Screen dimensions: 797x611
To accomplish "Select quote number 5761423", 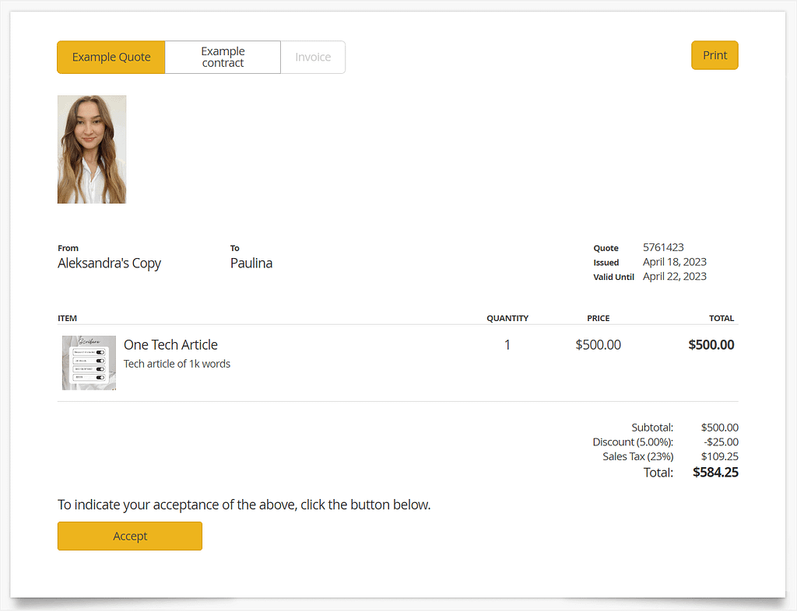I will pos(663,247).
